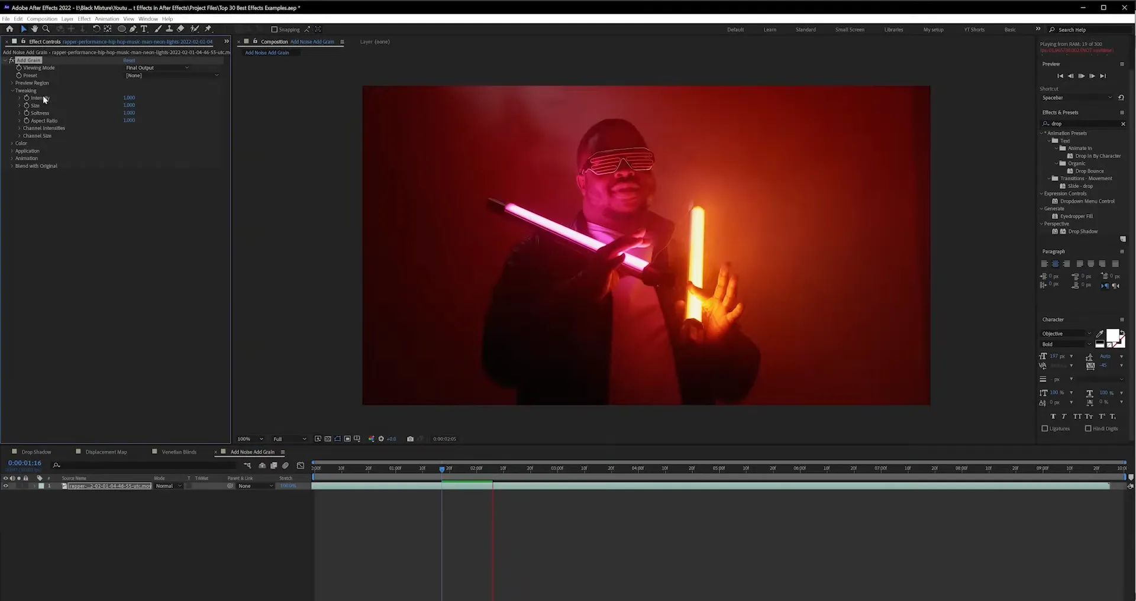Enable the Hindi Digits checkbox
This screenshot has width=1136, height=601.
coord(1088,429)
